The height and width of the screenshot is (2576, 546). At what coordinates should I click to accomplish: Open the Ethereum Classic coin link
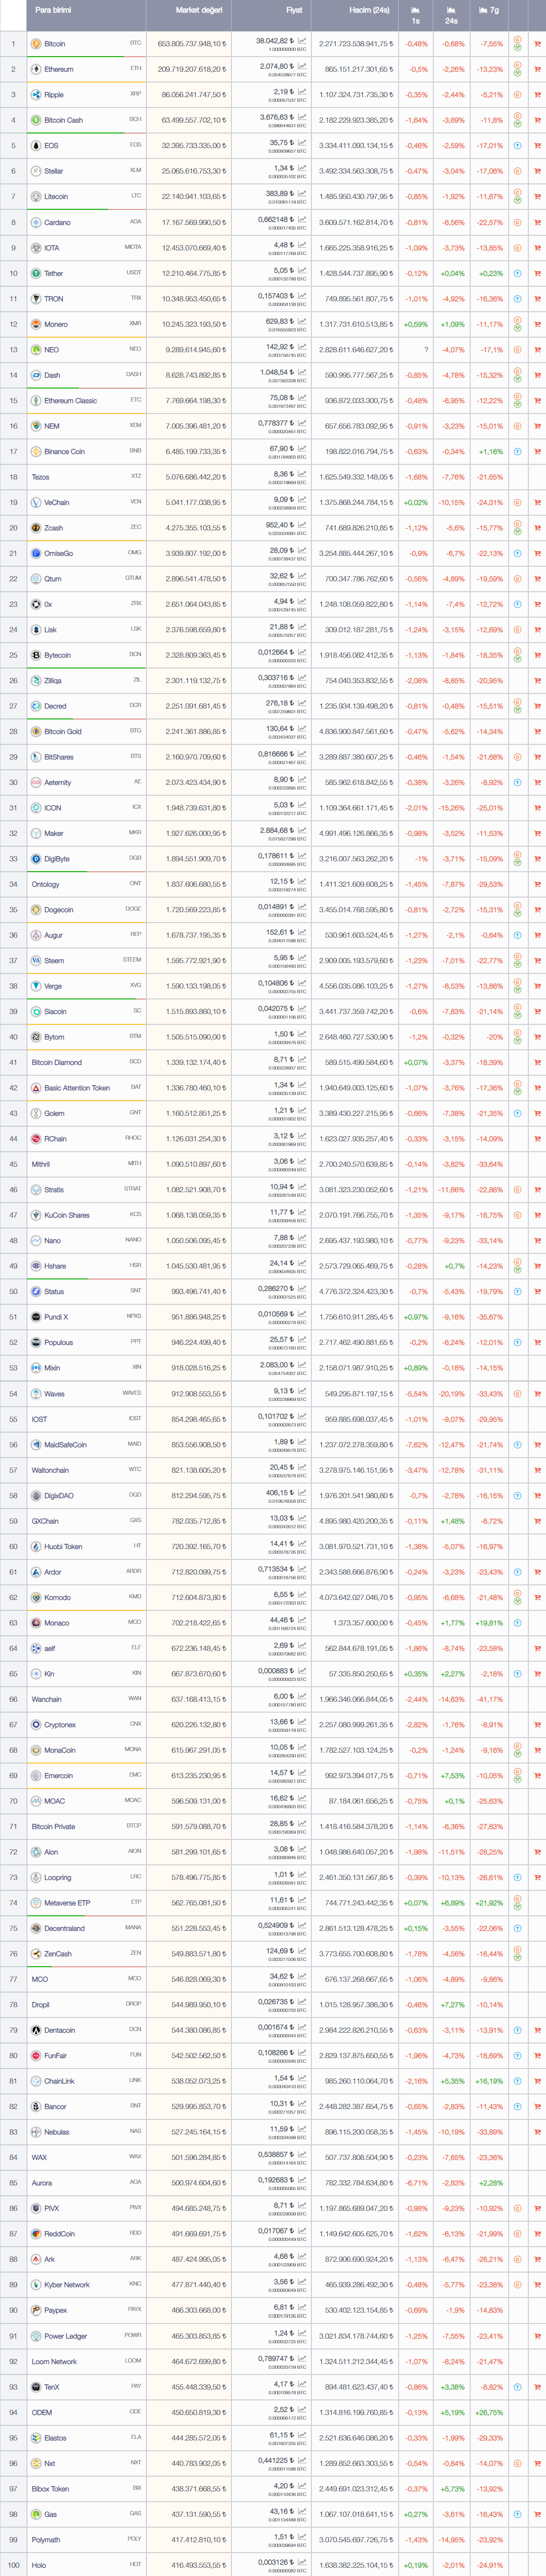click(70, 401)
